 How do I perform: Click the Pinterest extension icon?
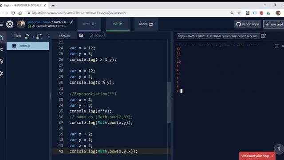tap(261, 13)
